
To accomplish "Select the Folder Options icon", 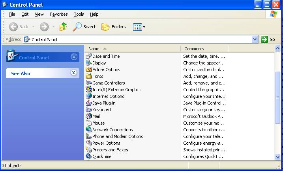I will coord(89,70).
